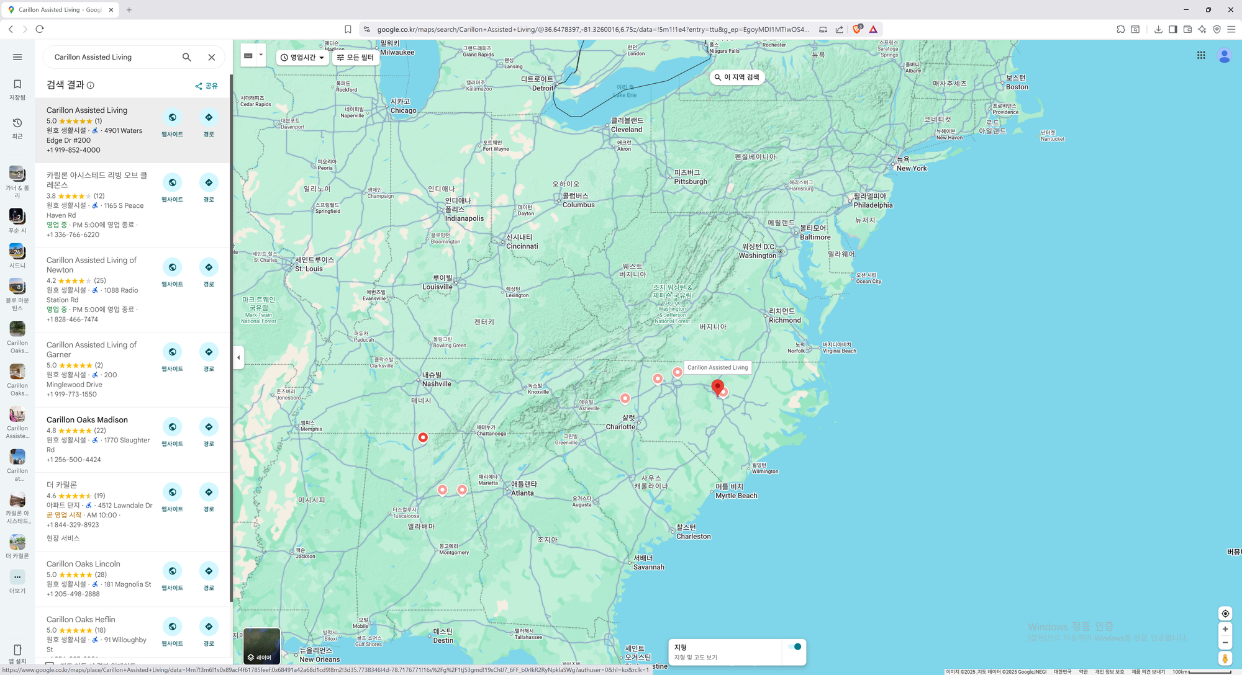Open the keyboard input tool dropdown arrow
Screen dimensions: 1242x675
pos(261,55)
